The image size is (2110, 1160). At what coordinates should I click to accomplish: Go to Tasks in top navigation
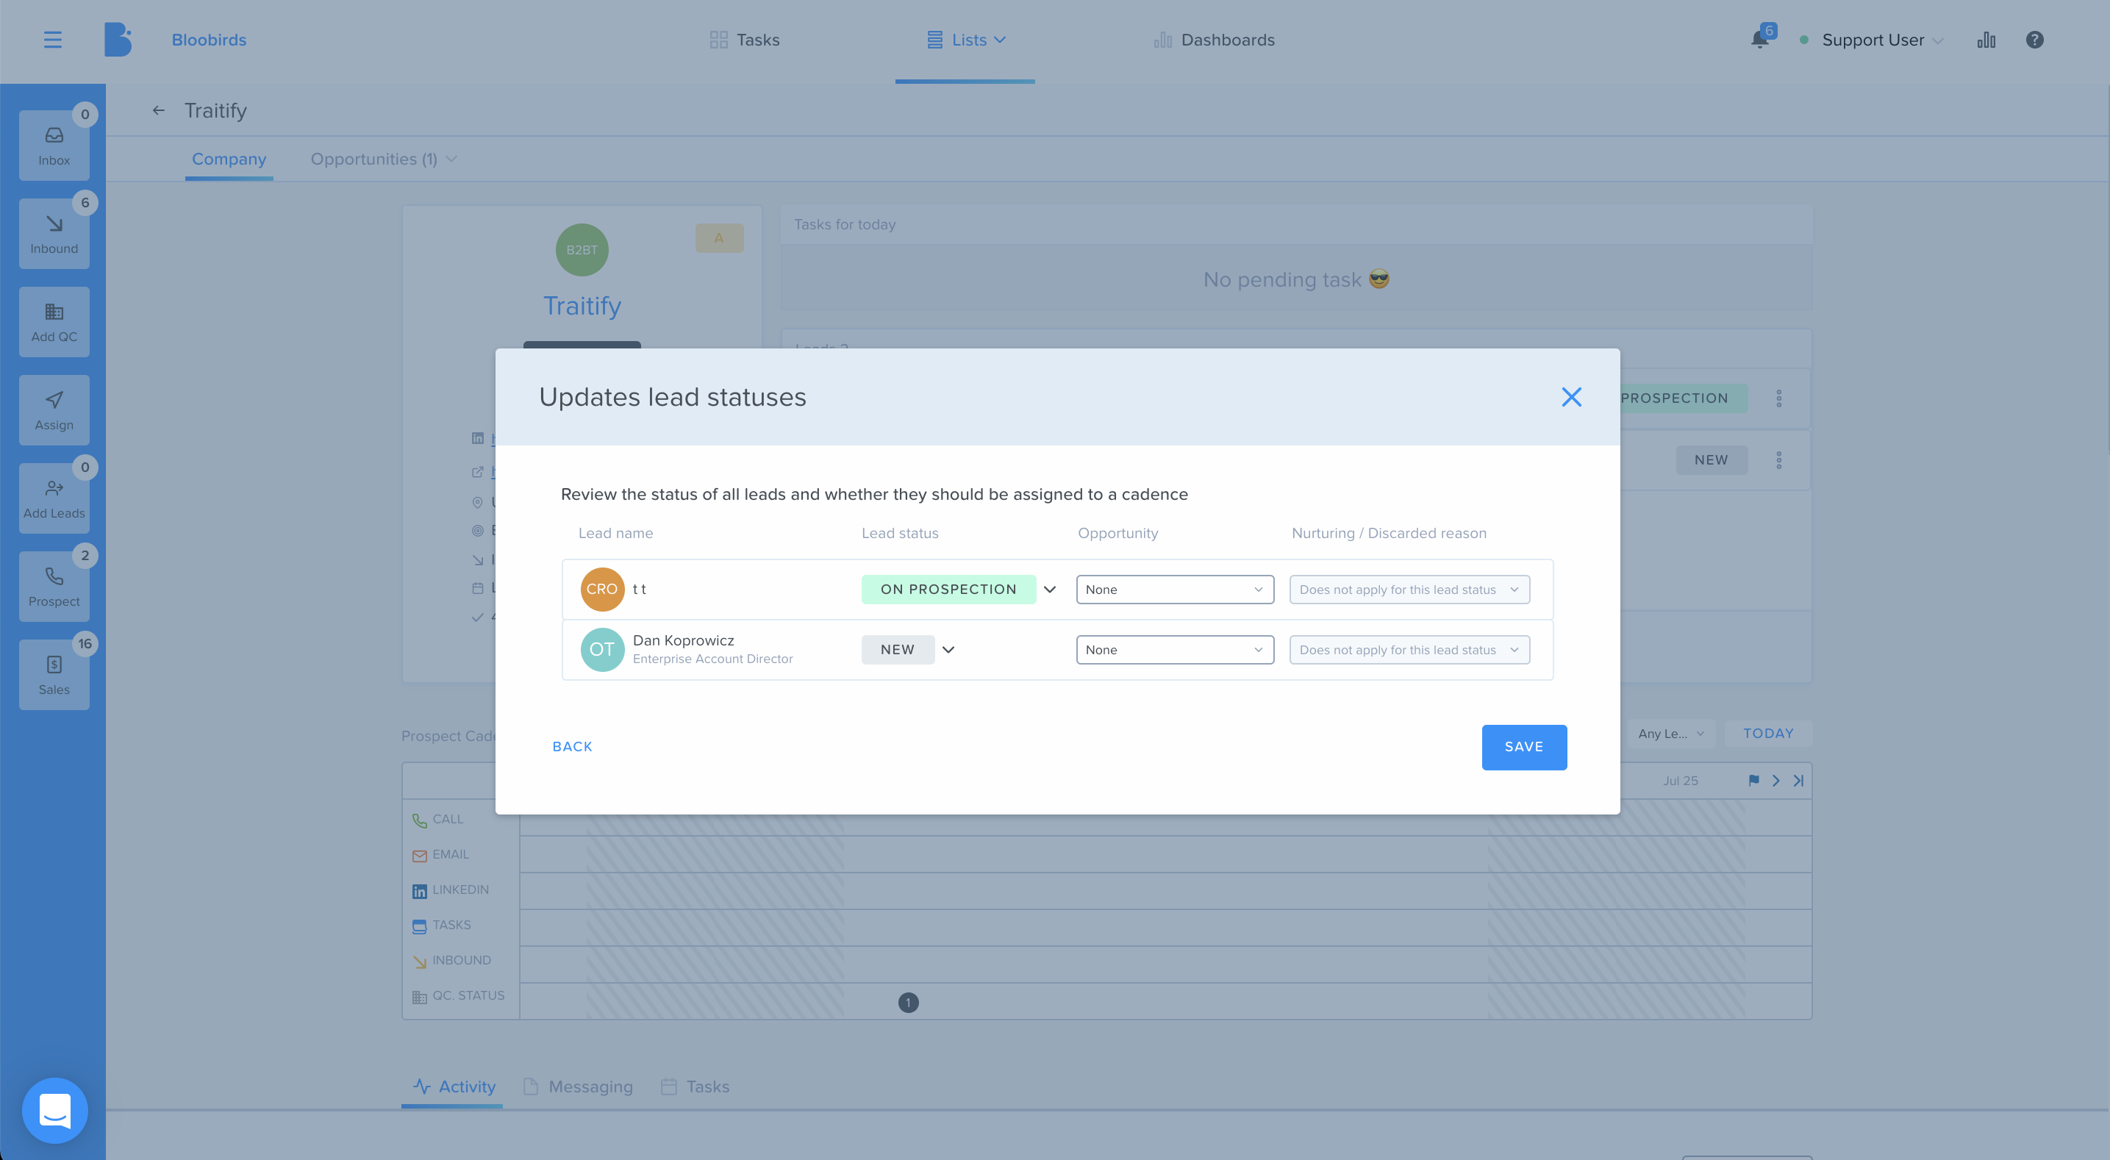pyautogui.click(x=744, y=39)
